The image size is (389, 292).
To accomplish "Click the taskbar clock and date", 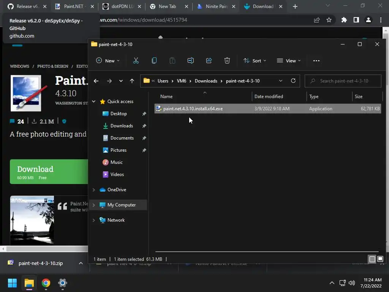I will [371, 283].
